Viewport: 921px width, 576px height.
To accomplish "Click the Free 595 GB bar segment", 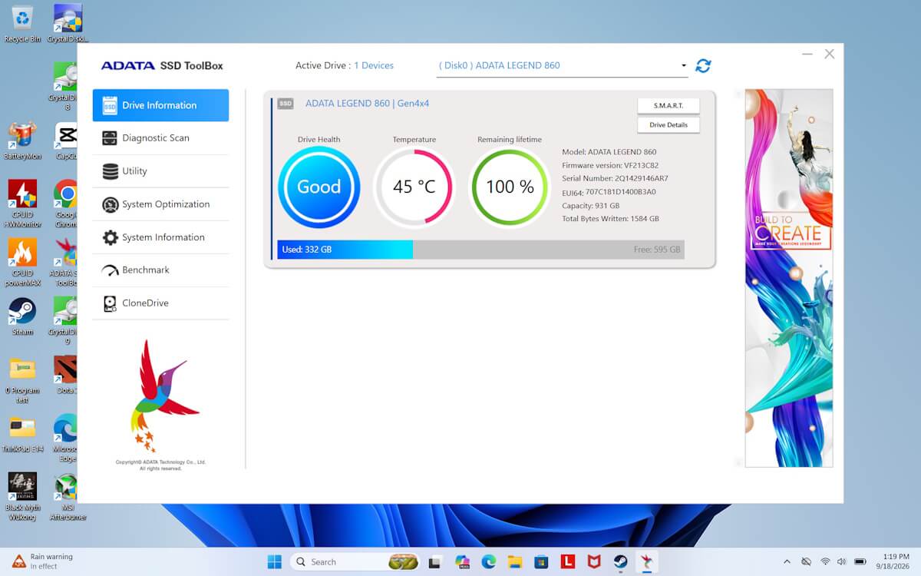I will coord(549,250).
